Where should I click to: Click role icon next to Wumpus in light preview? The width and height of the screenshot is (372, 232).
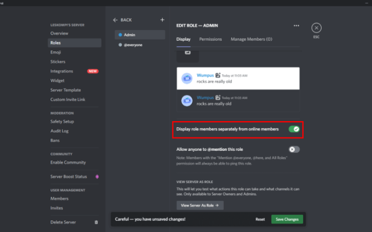218,75
